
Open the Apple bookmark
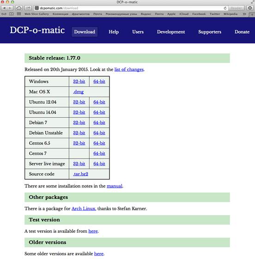171,14
